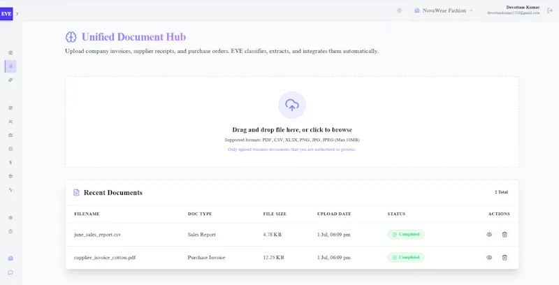559x285 pixels.
Task: Click the brain icon beside Unified Document Hub
Action: (71, 37)
